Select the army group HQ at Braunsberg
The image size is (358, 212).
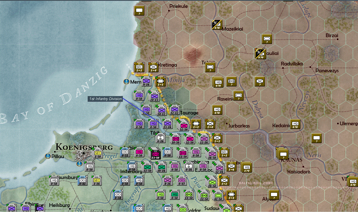tap(54, 181)
